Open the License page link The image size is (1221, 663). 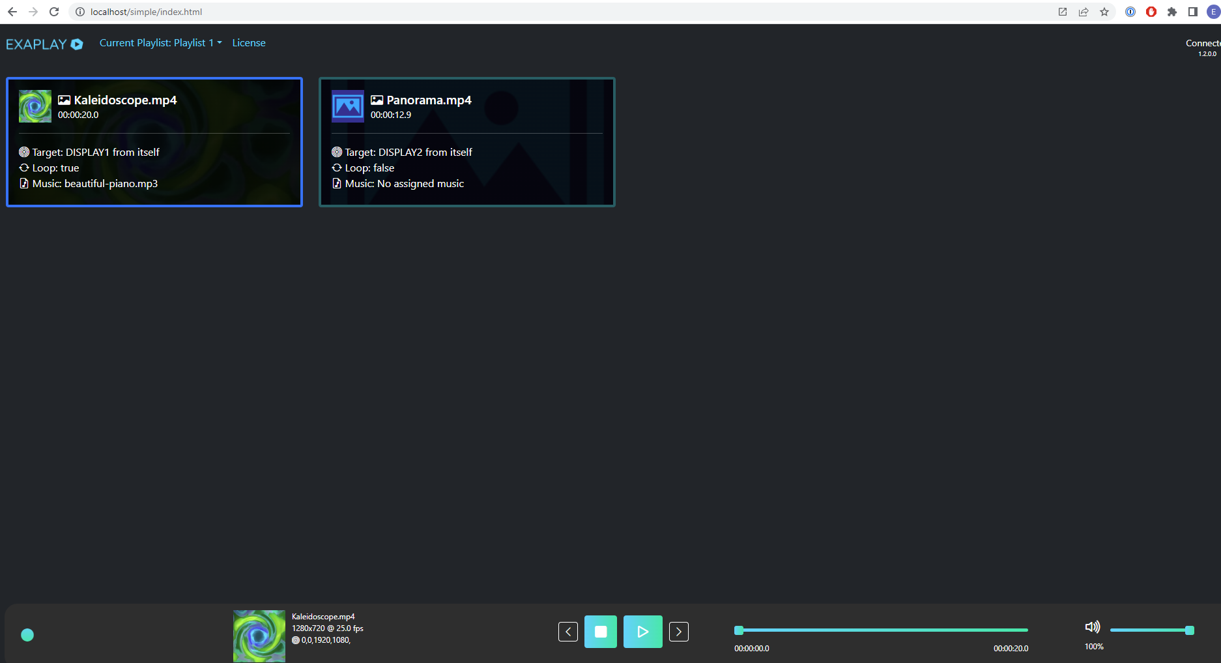[249, 43]
